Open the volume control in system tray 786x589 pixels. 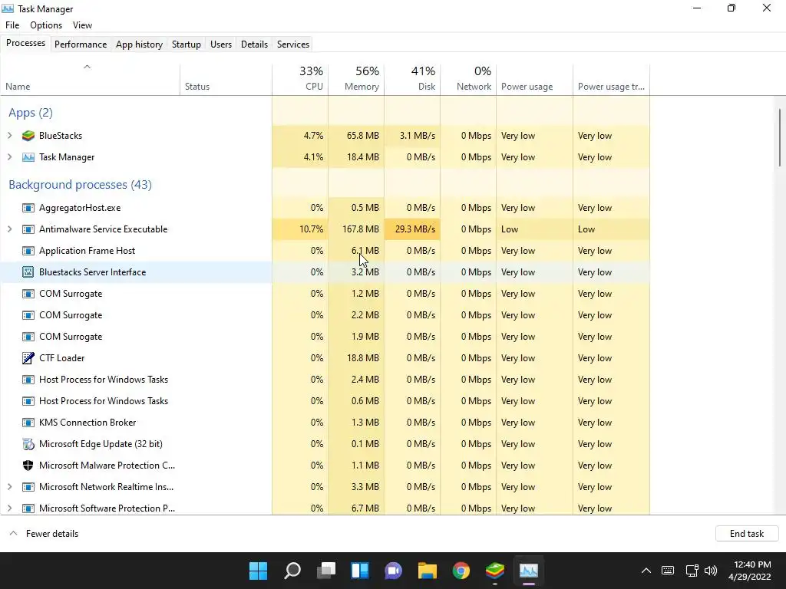pos(711,571)
